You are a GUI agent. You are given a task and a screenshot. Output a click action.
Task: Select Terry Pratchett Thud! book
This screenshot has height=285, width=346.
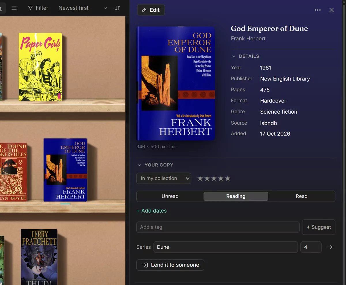(39, 257)
